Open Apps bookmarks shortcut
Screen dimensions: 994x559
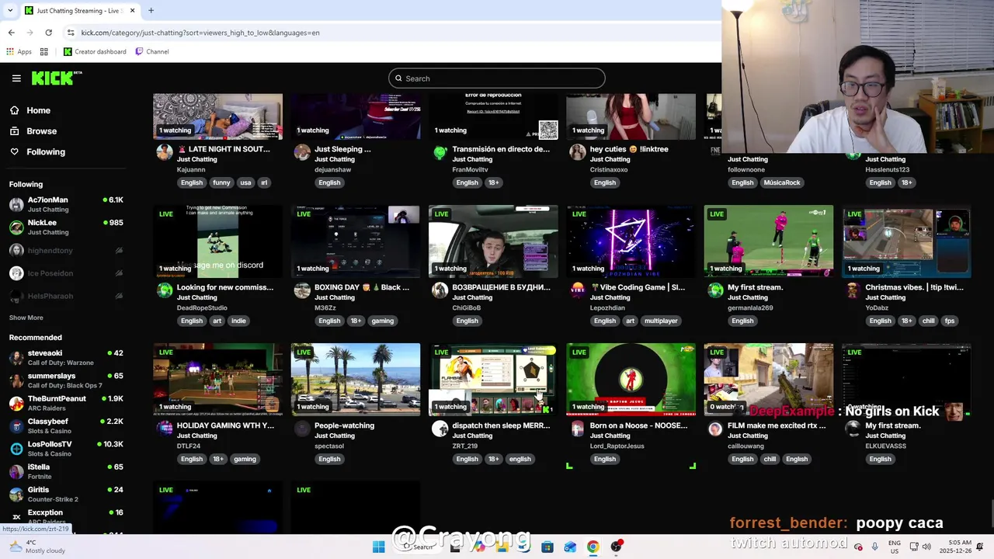[19, 51]
